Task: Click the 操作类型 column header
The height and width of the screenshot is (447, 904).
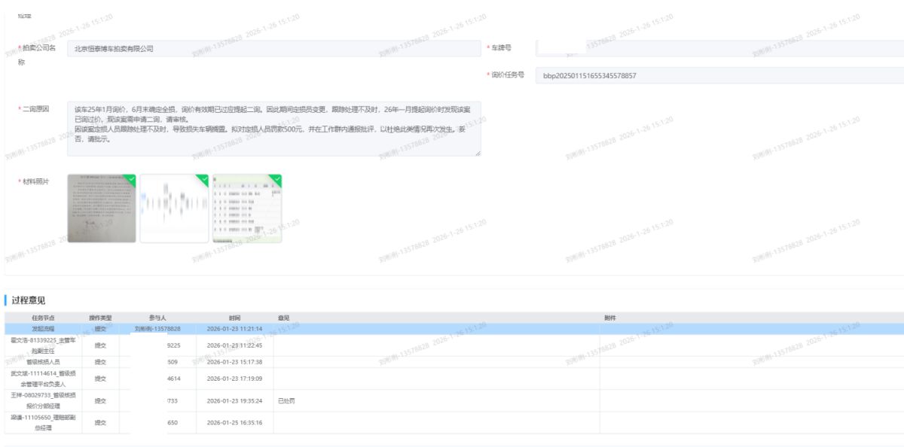Action: pyautogui.click(x=100, y=318)
